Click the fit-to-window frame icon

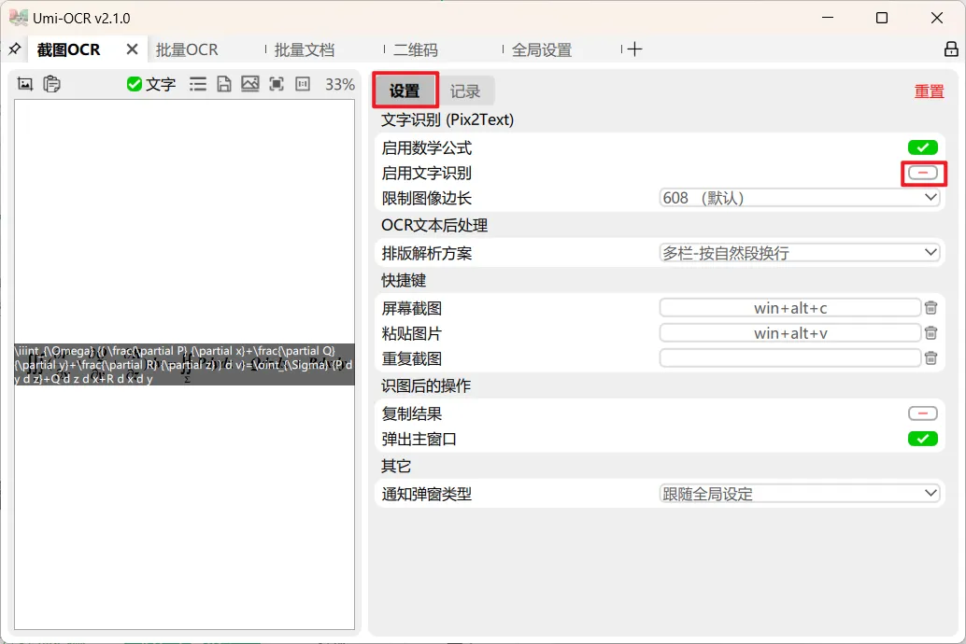click(277, 84)
